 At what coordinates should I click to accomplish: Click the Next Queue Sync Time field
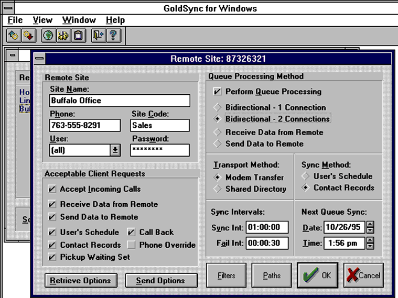[x=344, y=243]
